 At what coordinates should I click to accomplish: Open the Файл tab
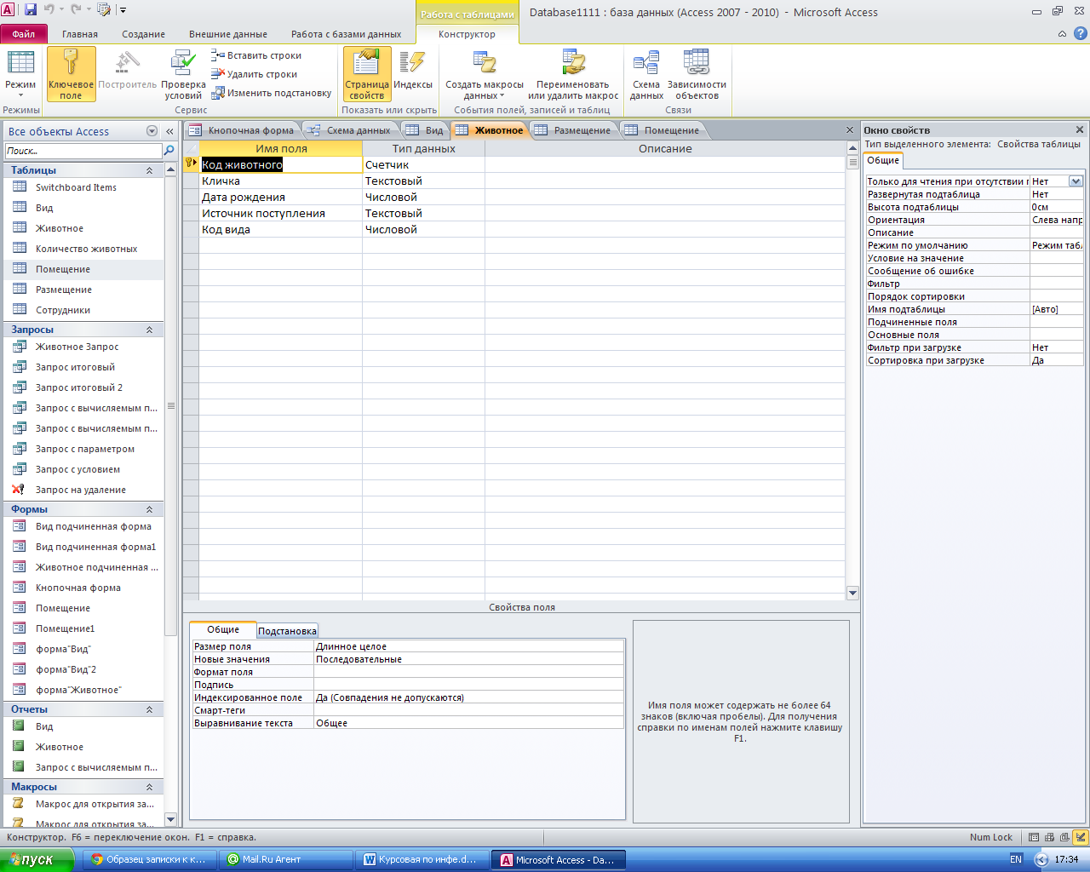(x=24, y=34)
